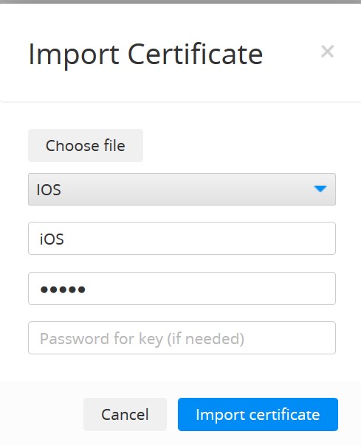
Task: Place cursor after the password dots
Action: click(x=87, y=290)
